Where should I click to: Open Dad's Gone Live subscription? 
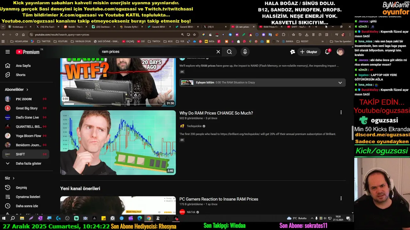26,117
